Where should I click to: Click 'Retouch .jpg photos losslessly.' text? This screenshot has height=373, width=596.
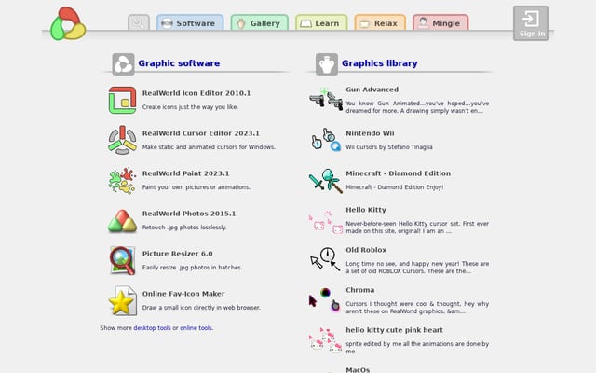point(184,228)
